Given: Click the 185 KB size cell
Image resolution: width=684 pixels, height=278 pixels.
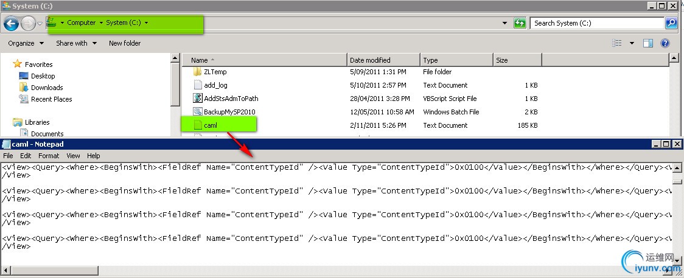Looking at the screenshot, I should pos(527,125).
